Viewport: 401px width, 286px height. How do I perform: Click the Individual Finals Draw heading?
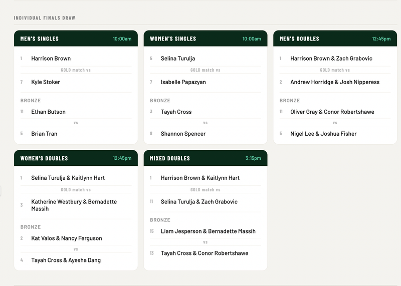[45, 18]
